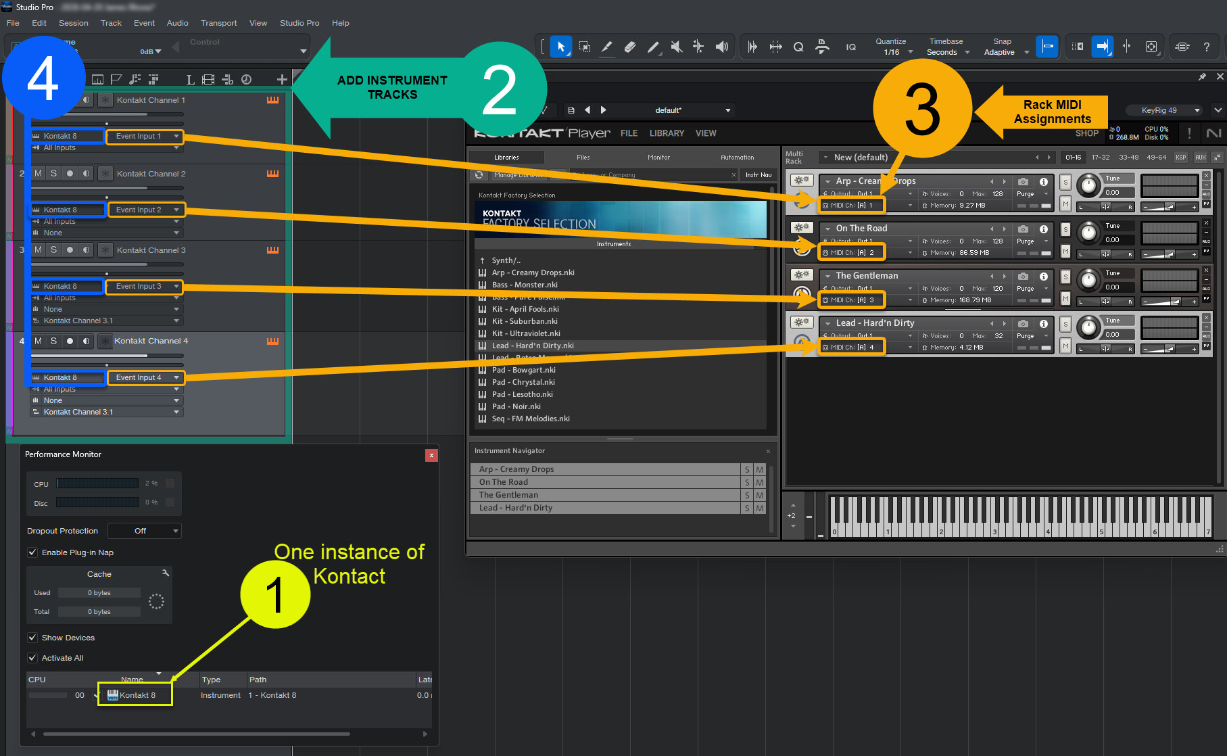Click the Instr Nav button
Viewport: 1227px width, 756px height.
[759, 175]
